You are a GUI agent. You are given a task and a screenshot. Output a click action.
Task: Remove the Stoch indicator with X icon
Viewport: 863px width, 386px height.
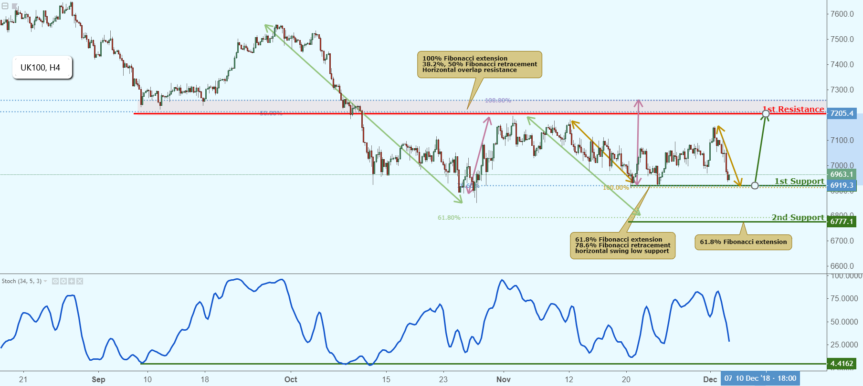[x=80, y=281]
